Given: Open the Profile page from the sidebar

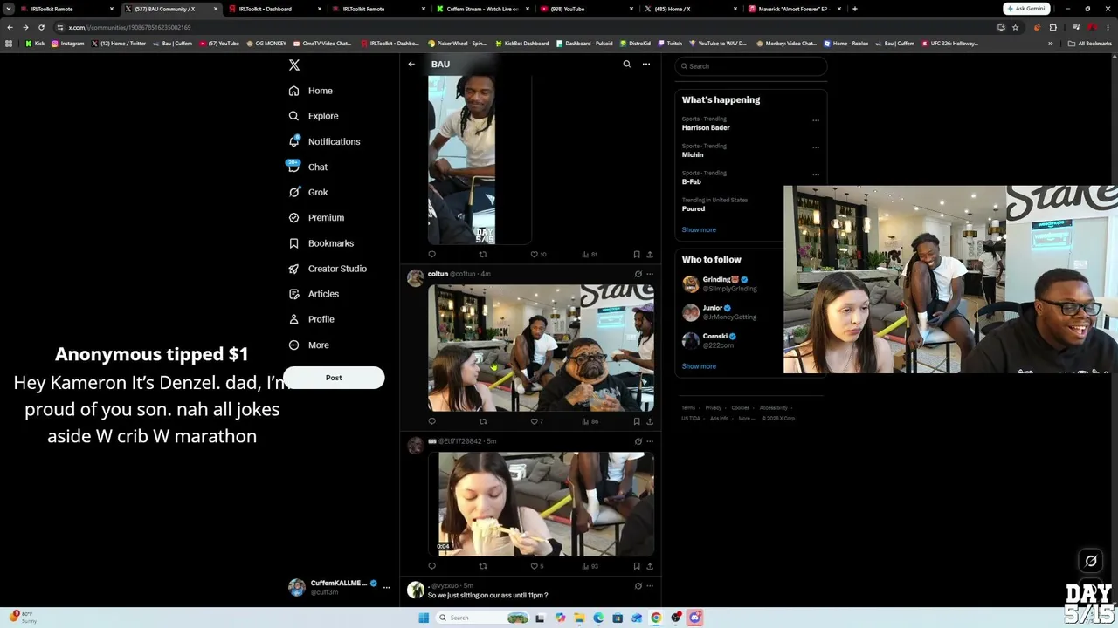Looking at the screenshot, I should click(x=312, y=319).
